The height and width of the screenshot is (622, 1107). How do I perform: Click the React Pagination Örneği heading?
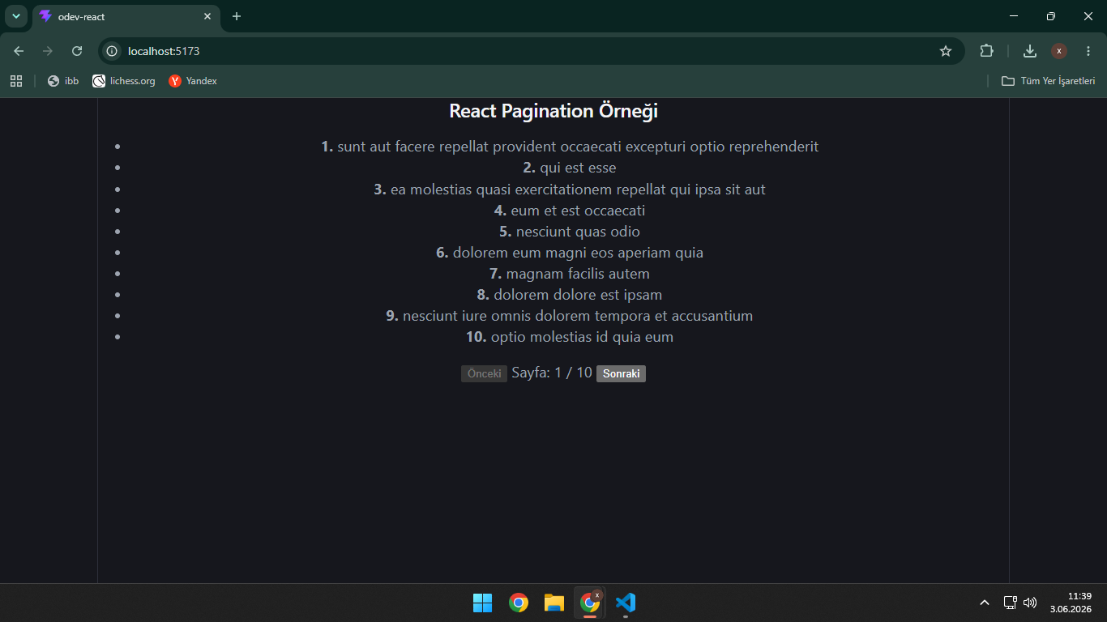click(x=553, y=111)
